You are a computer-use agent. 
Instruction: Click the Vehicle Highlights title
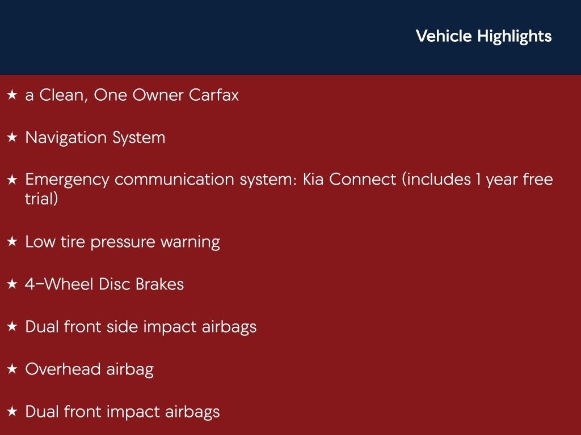(x=483, y=36)
